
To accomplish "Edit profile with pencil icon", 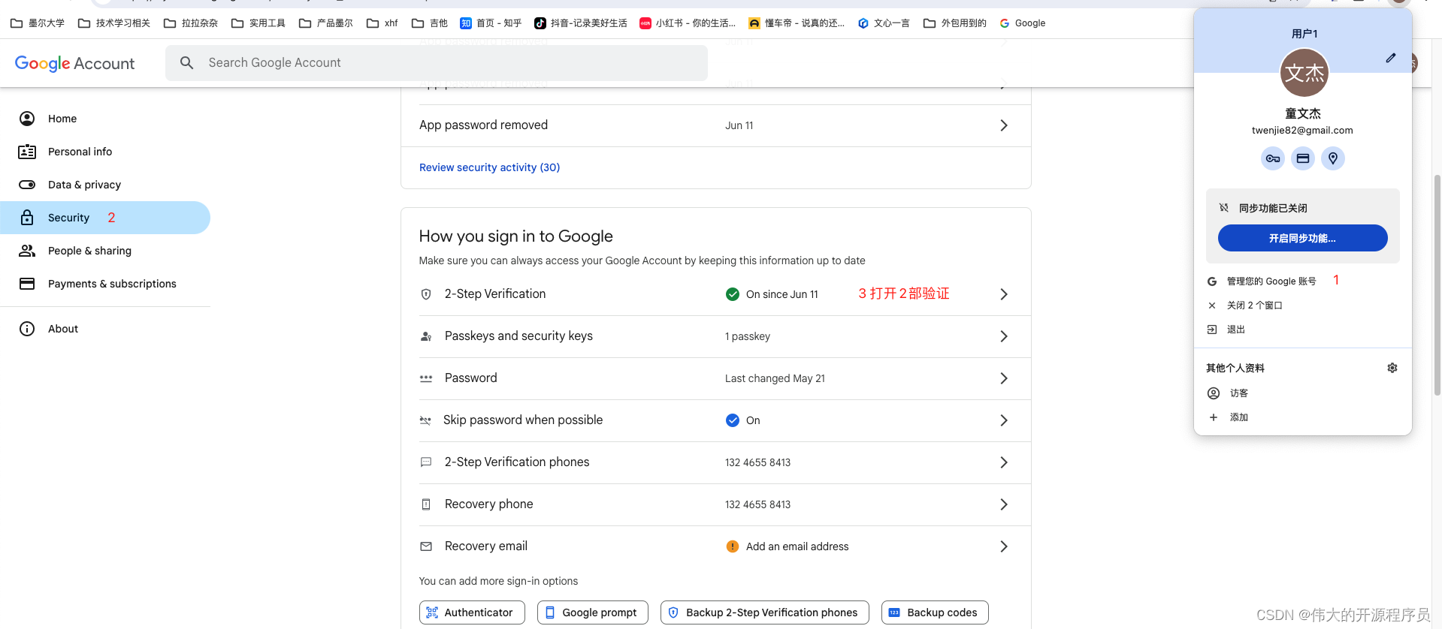I will click(1391, 58).
